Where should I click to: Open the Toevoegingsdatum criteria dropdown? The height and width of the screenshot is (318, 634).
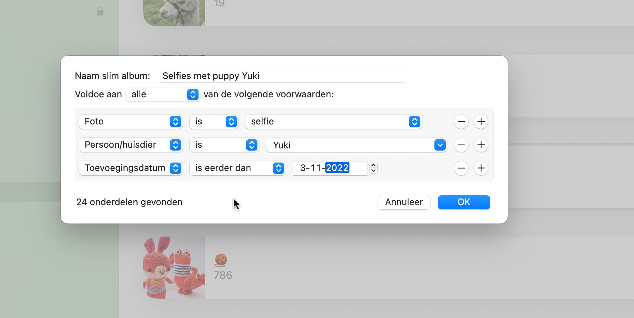click(x=130, y=168)
